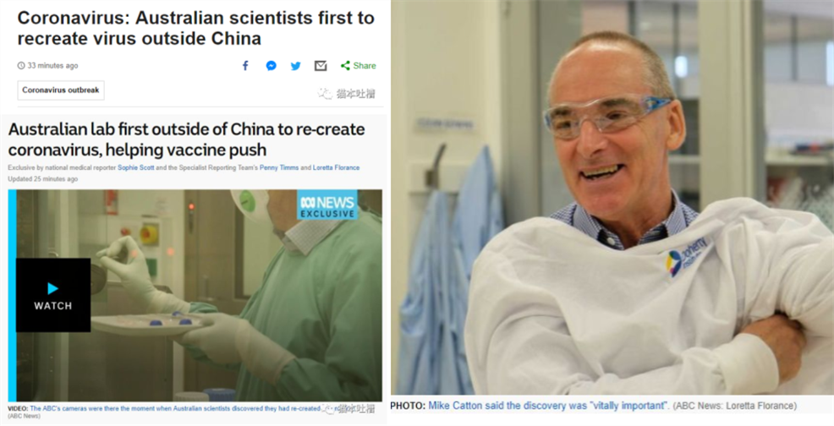Click the clock icon beside 33 minutes ago

pyautogui.click(x=21, y=65)
